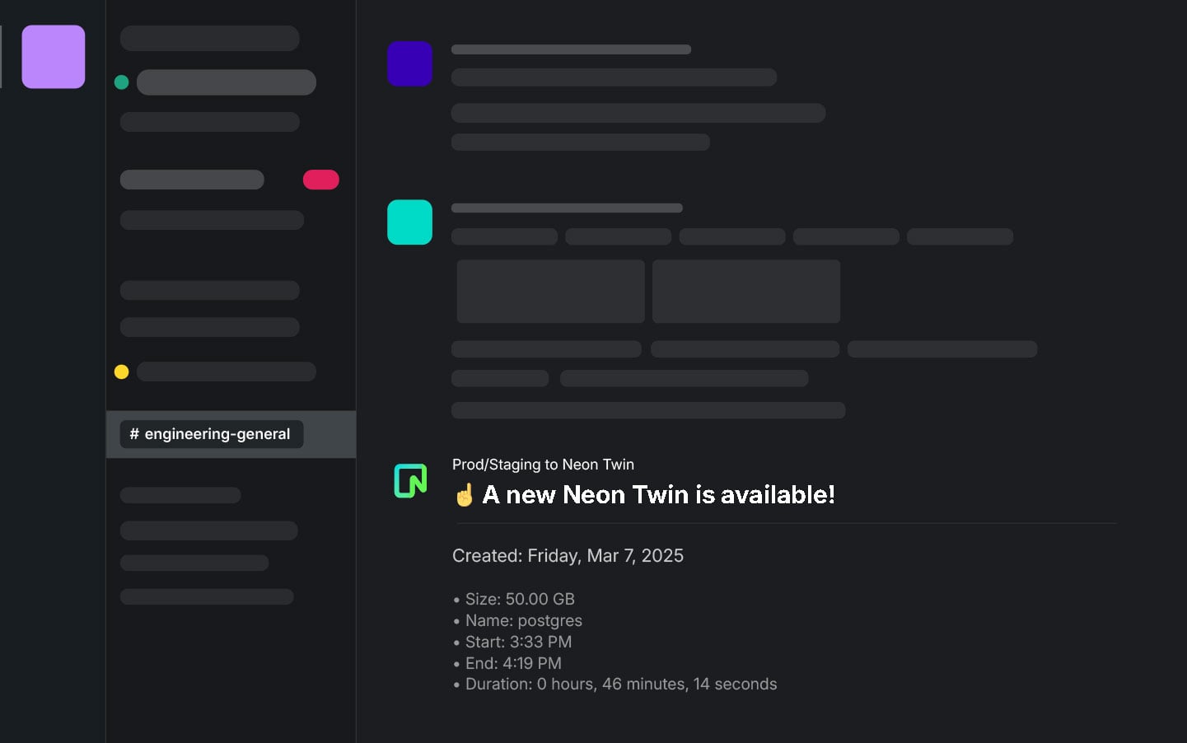Click the hash icon before engineering-general
Image resolution: width=1187 pixels, height=743 pixels.
(136, 434)
